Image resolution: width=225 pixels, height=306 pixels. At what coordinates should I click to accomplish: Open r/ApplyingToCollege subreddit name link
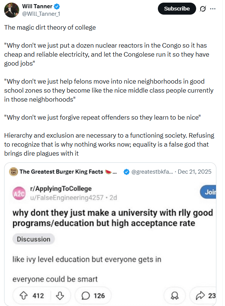[60, 188]
